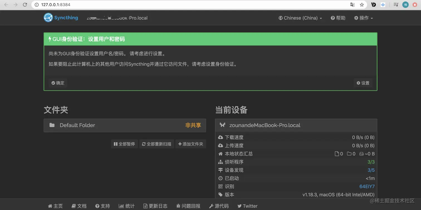This screenshot has height=210, width=421.
Task: Click the upload rate 0 B/s (0 B)
Action: pyautogui.click(x=363, y=146)
